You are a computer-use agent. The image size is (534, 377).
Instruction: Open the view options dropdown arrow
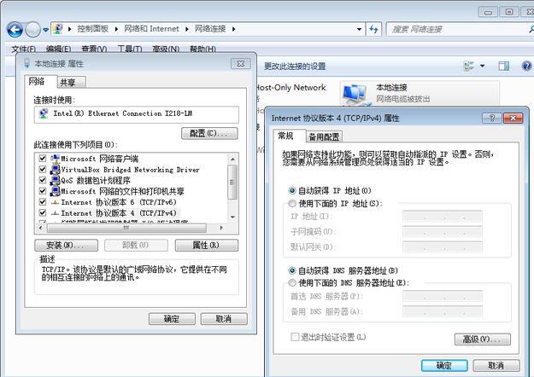[x=482, y=66]
